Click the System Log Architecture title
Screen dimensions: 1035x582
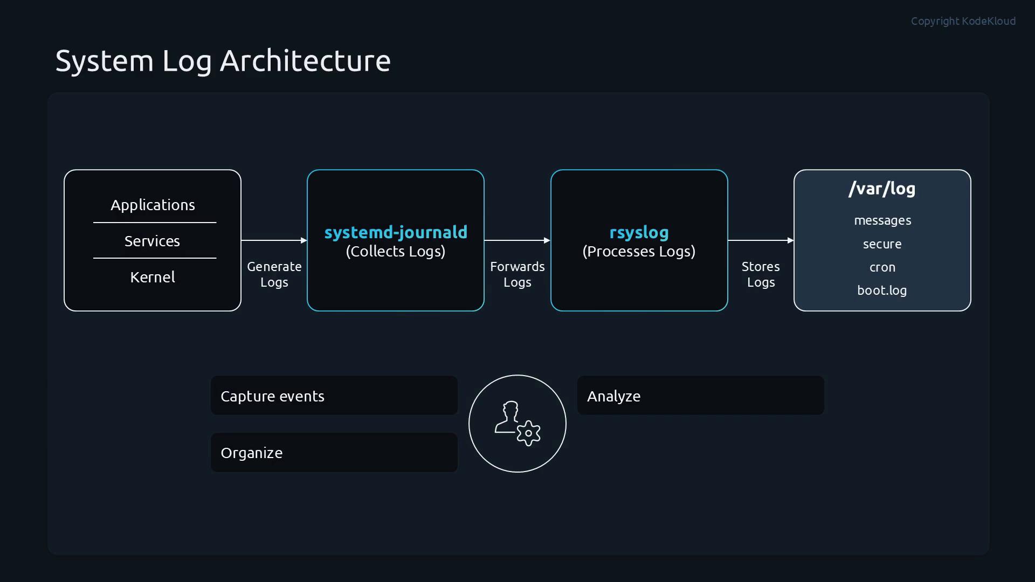pyautogui.click(x=223, y=61)
